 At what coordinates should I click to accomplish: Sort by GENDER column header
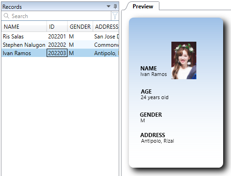pos(80,27)
